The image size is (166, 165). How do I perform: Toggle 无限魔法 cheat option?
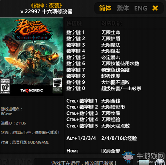111,45
